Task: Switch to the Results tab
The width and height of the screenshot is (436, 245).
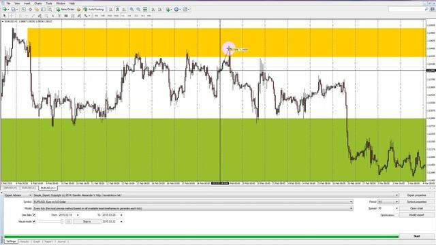Action: pyautogui.click(x=25, y=242)
